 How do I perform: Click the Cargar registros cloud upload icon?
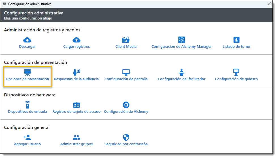(x=76, y=40)
